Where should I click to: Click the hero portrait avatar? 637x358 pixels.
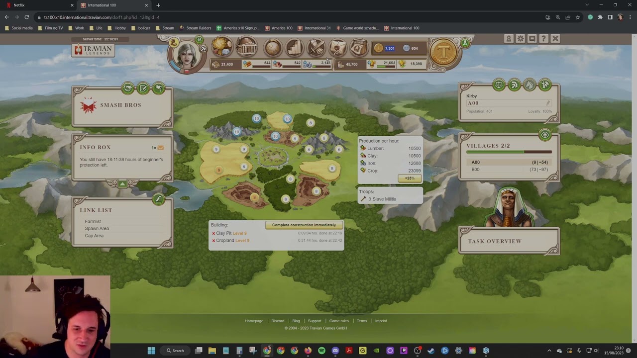click(187, 55)
